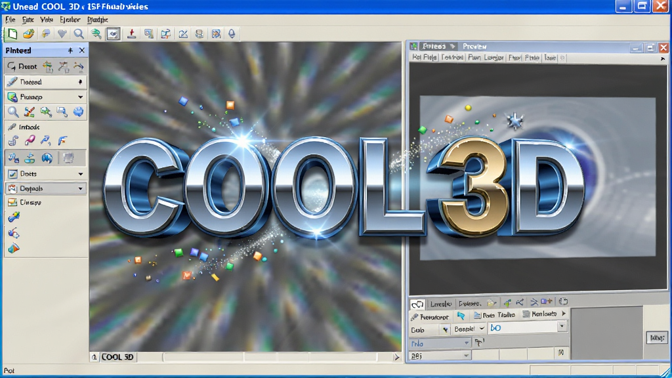Click the canvas horizontal scrollbar right arrow
This screenshot has width=672, height=378.
(396, 357)
